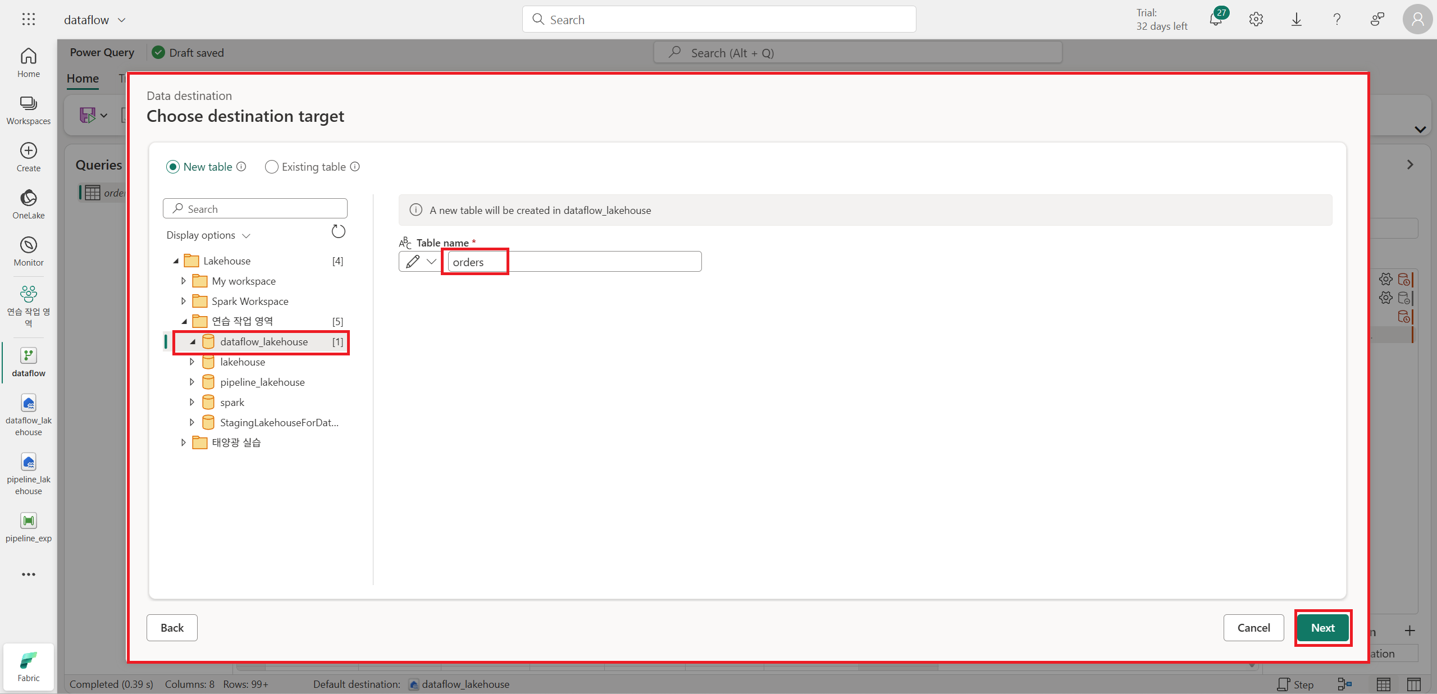Click the Next button
Viewport: 1437px width, 694px height.
[x=1322, y=628]
